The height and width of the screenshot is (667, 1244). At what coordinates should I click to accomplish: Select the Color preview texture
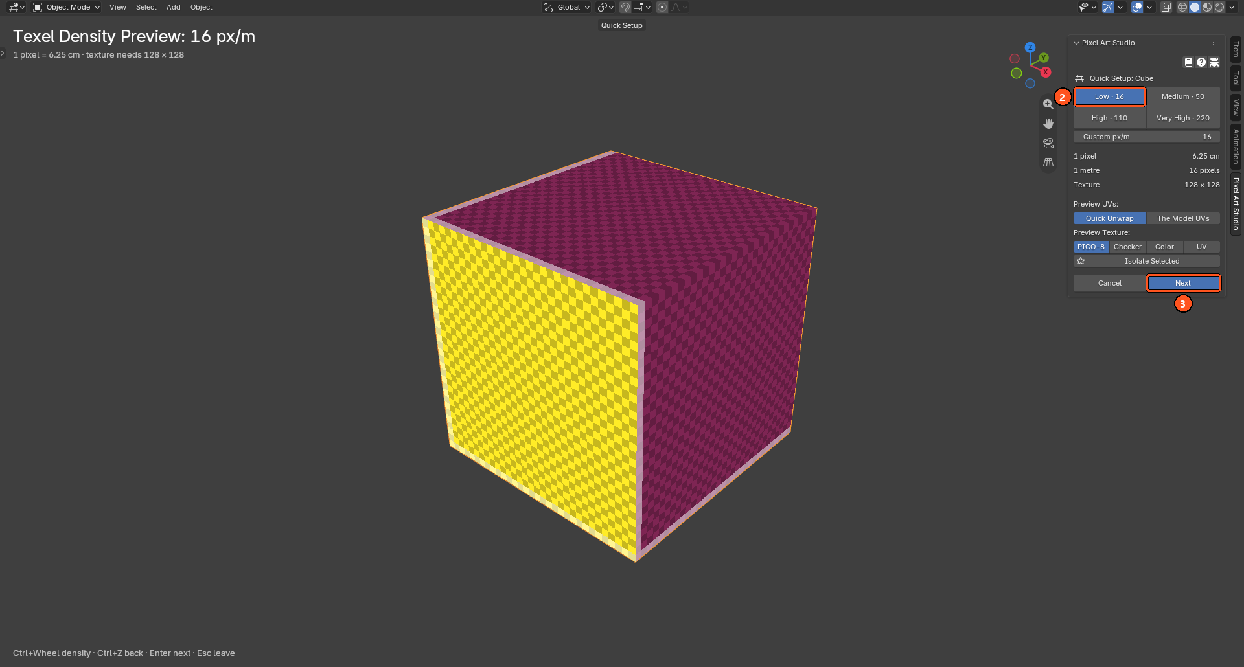1165,247
